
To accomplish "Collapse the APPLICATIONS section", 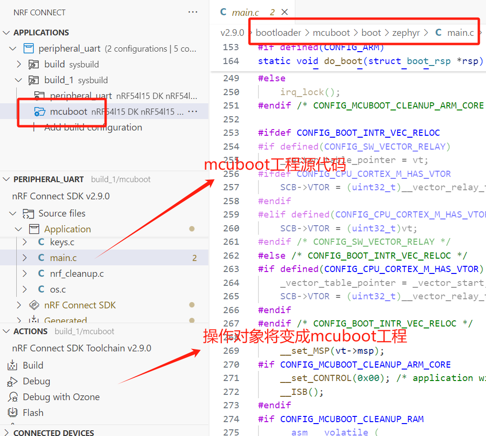I will point(6,33).
